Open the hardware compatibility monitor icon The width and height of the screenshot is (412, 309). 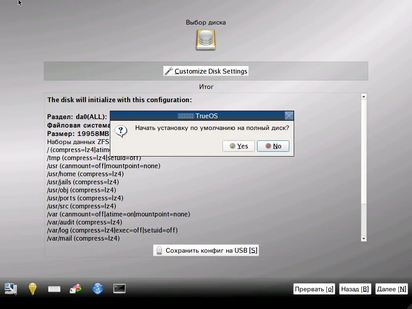11,288
